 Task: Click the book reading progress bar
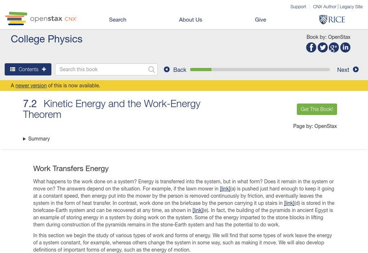tap(260, 69)
